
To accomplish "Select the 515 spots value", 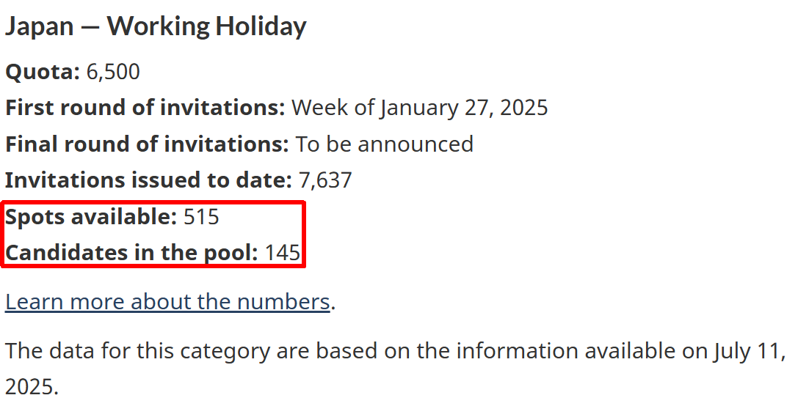I will click(x=201, y=217).
